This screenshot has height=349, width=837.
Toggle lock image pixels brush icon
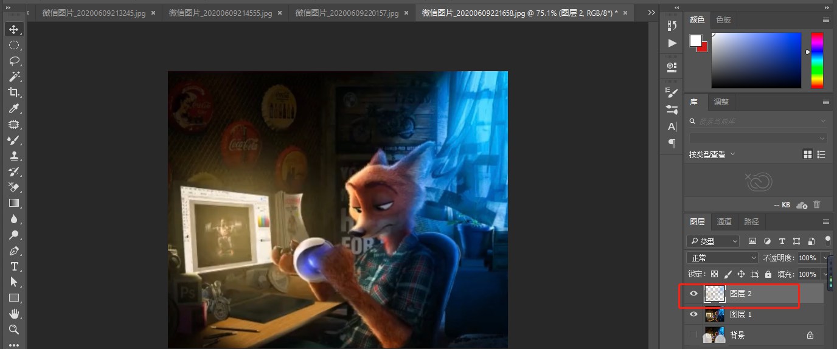(x=728, y=274)
